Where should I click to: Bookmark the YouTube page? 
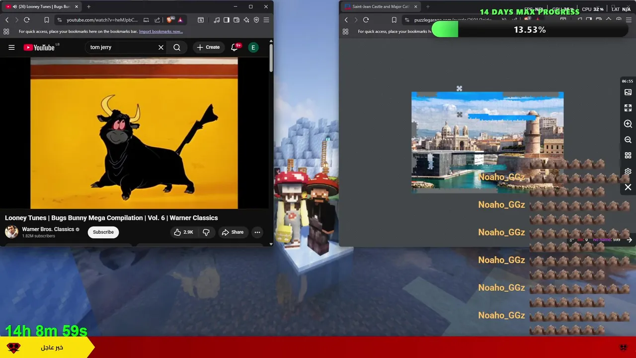(47, 20)
